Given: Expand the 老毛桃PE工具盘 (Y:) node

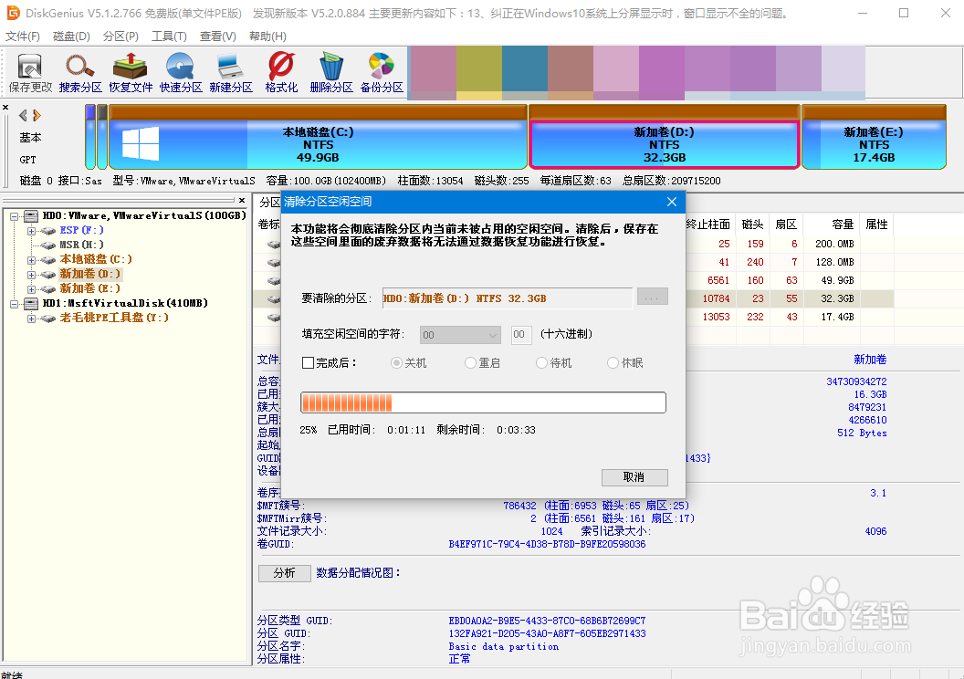Looking at the screenshot, I should coord(31,319).
